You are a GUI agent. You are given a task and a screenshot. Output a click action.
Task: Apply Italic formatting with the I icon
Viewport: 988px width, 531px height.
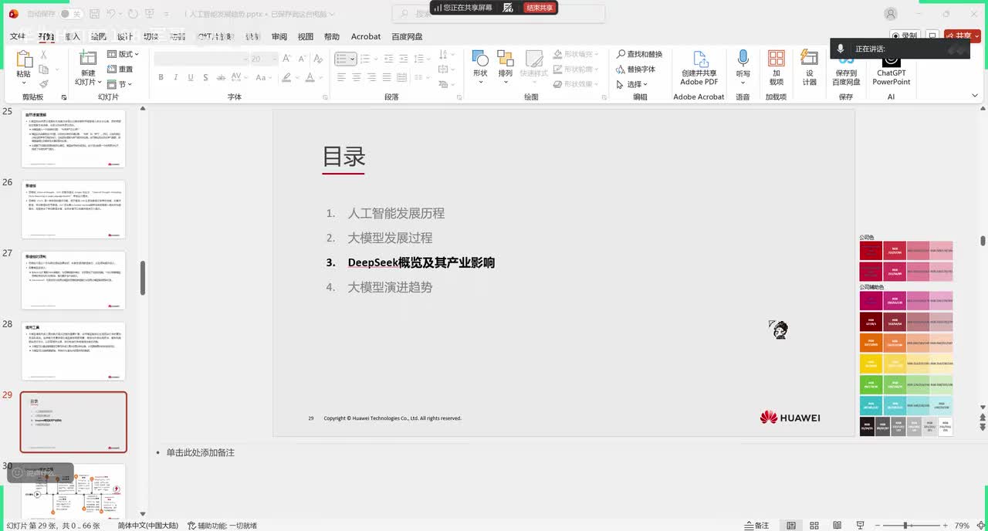pos(175,77)
